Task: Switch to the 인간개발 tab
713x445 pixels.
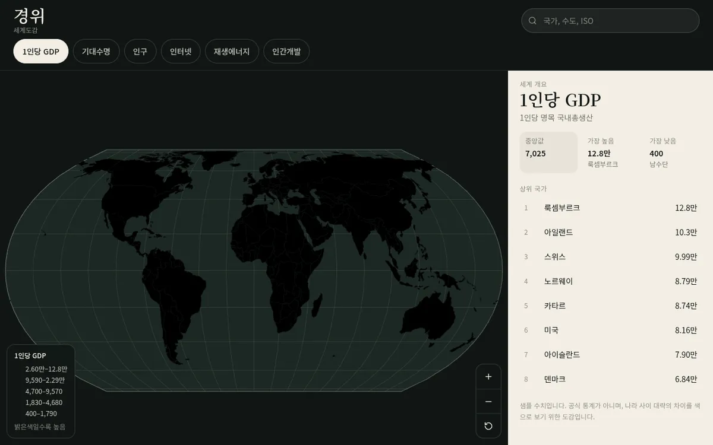Action: point(286,51)
